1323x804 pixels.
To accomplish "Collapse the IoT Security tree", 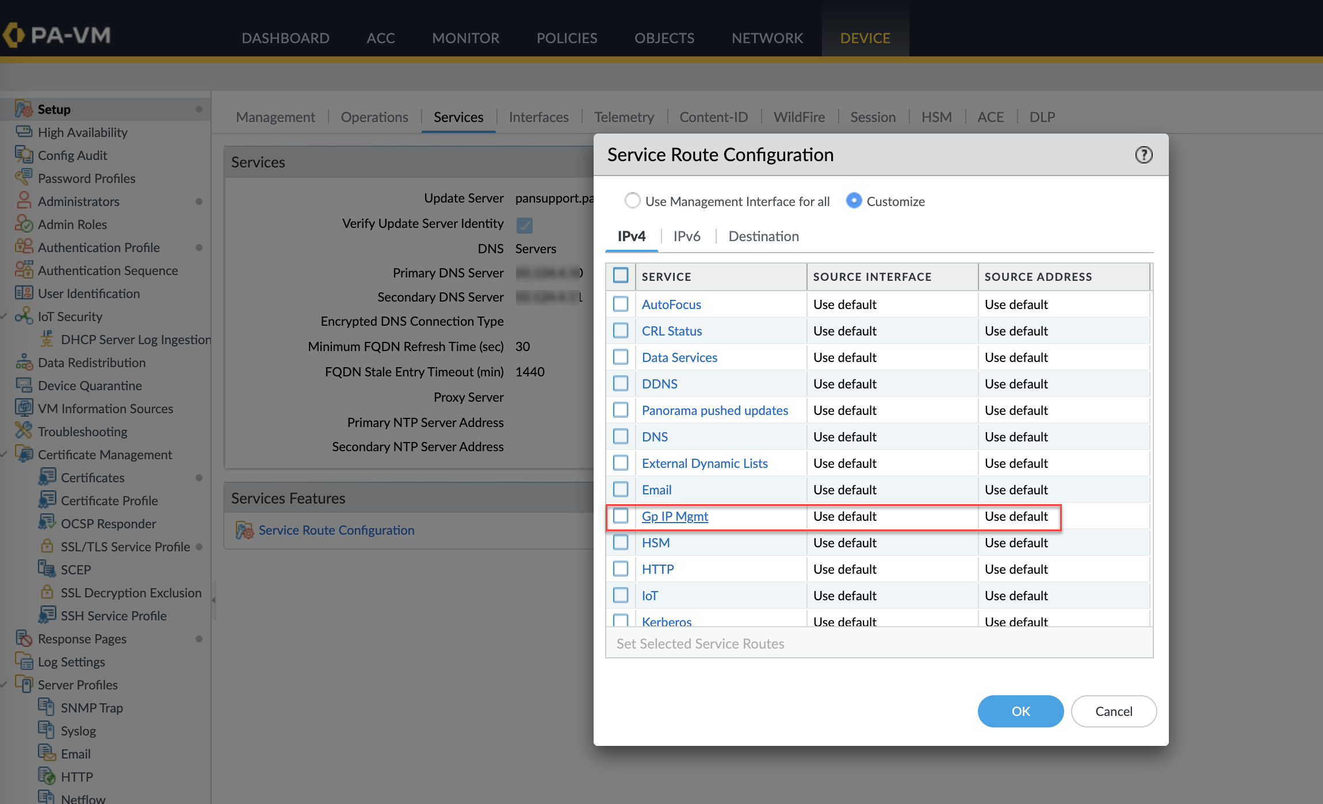I will 5,317.
